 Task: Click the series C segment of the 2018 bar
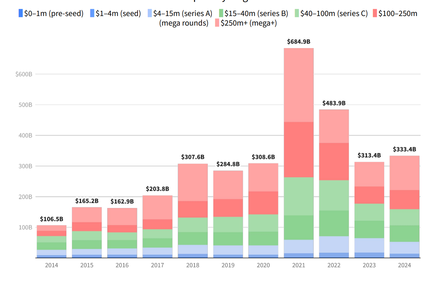(x=193, y=225)
